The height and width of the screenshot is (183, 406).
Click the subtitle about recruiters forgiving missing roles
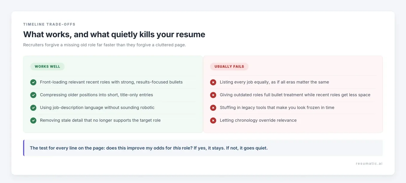[104, 45]
